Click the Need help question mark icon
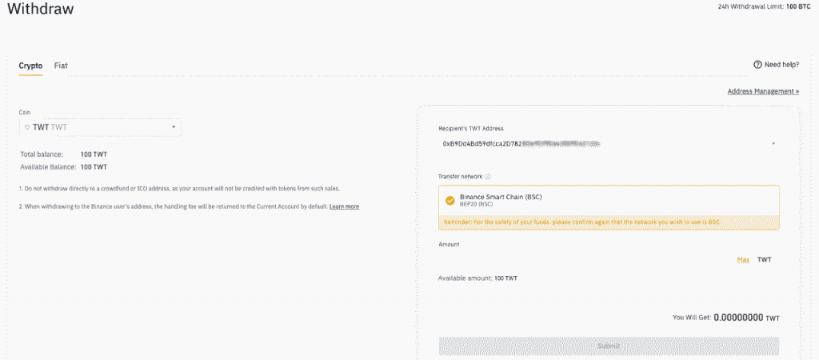Screen dimensions: 819x360 (x=757, y=65)
